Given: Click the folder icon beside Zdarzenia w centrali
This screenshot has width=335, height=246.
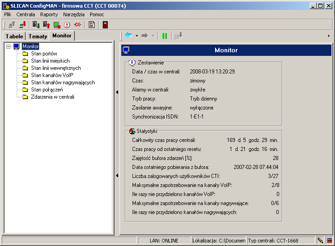Looking at the screenshot, I should 25,97.
